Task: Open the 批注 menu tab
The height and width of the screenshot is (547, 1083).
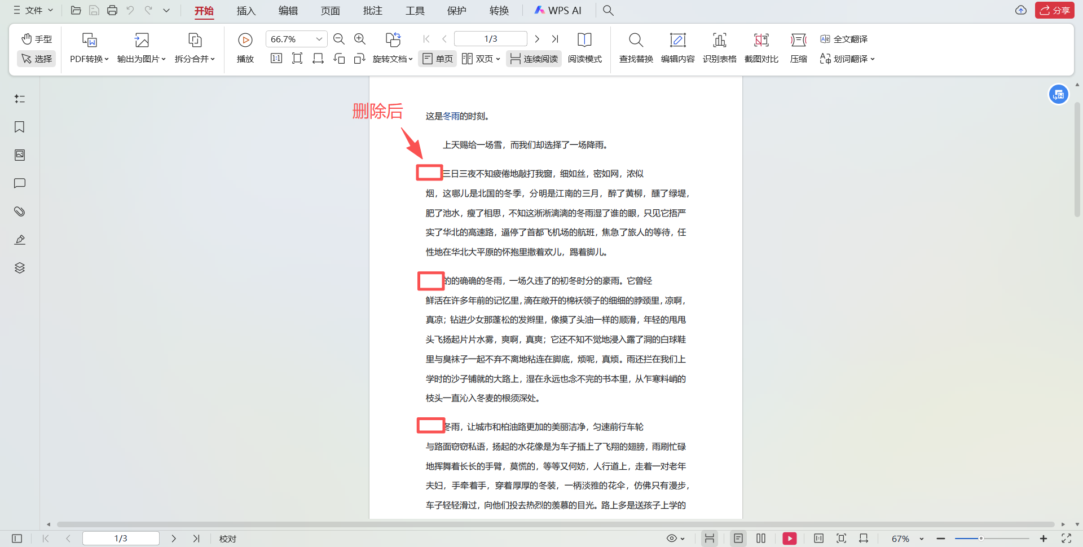Action: [x=372, y=10]
